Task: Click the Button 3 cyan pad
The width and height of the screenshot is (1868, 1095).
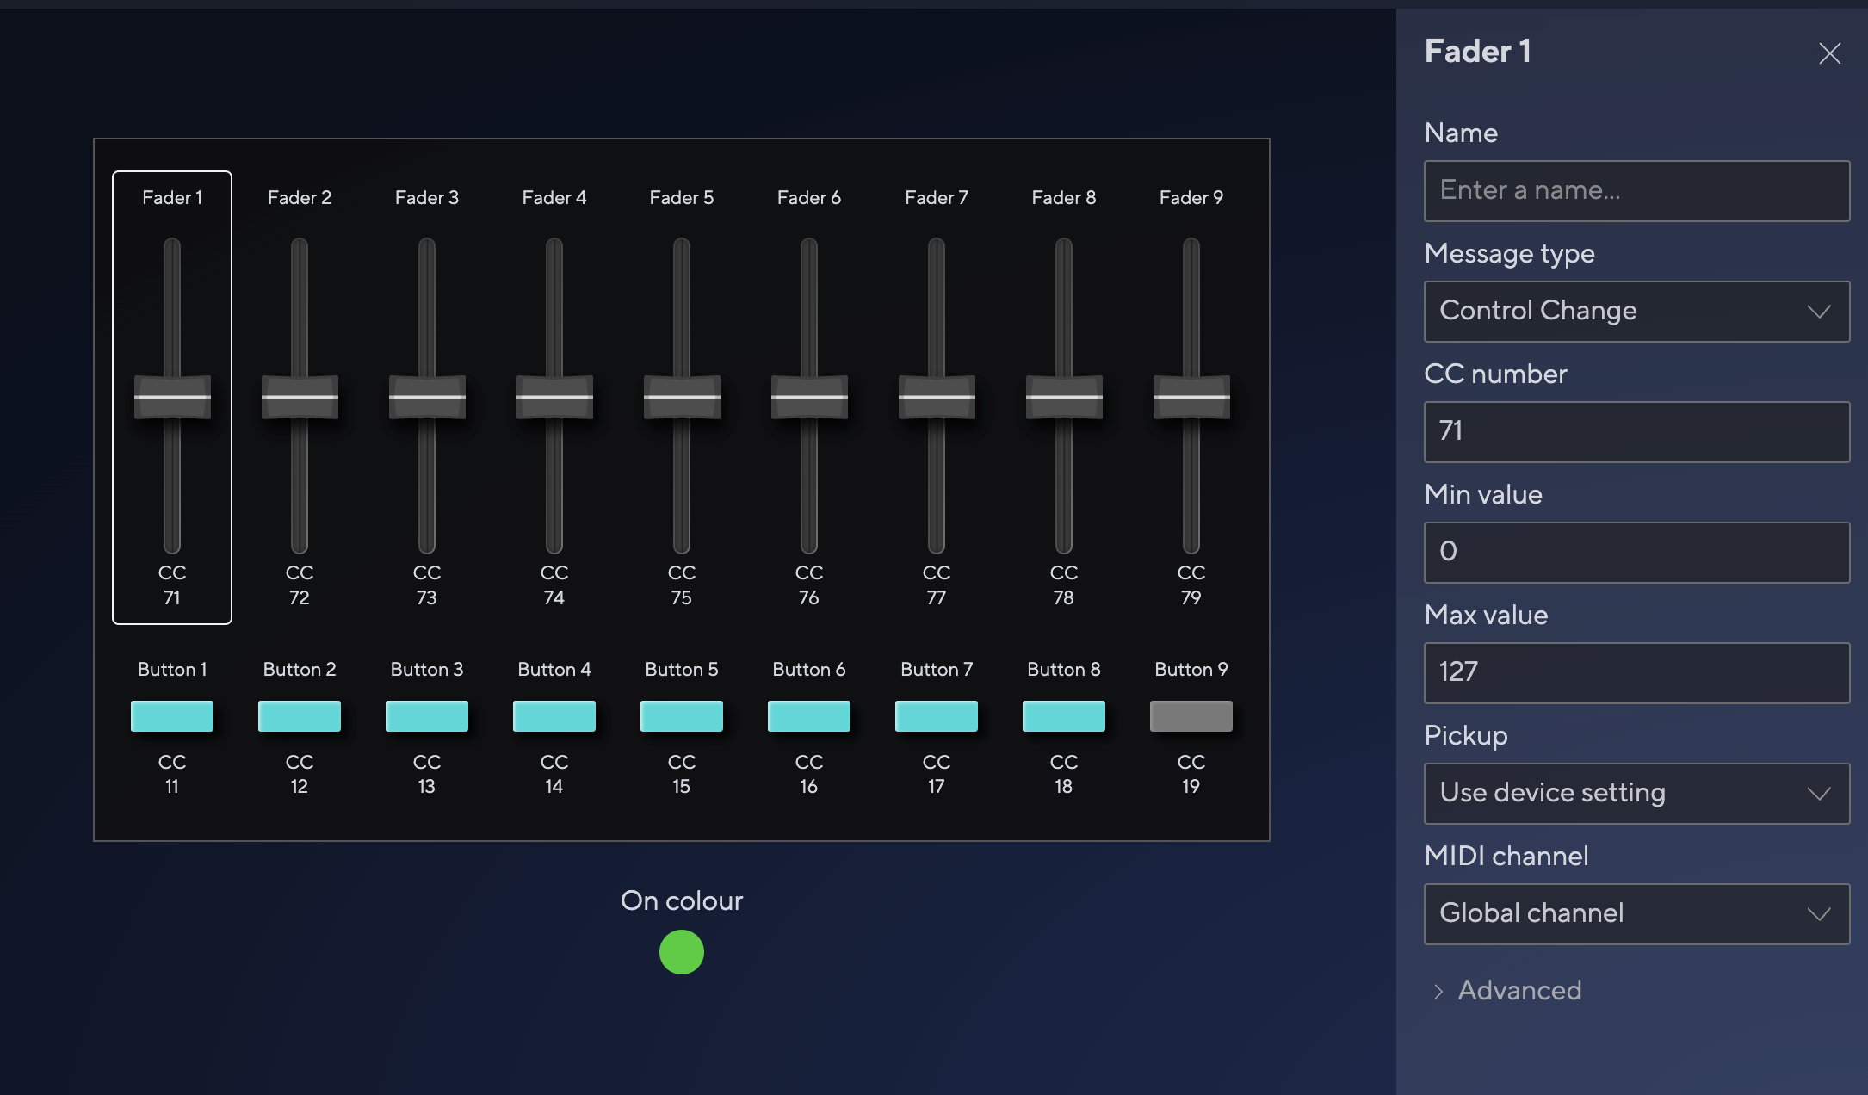Action: [427, 716]
